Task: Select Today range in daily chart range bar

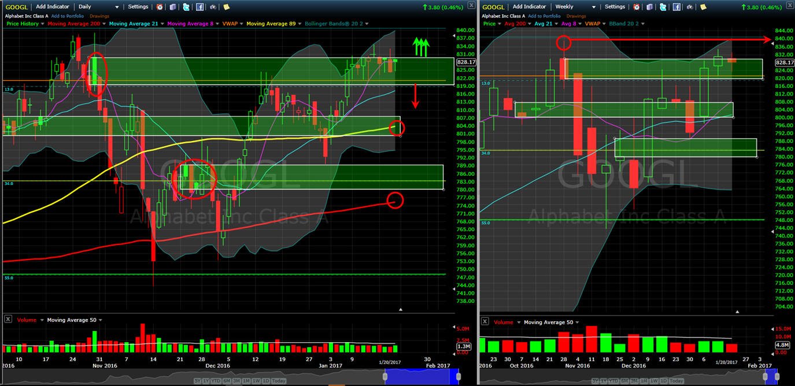Action: (x=279, y=381)
